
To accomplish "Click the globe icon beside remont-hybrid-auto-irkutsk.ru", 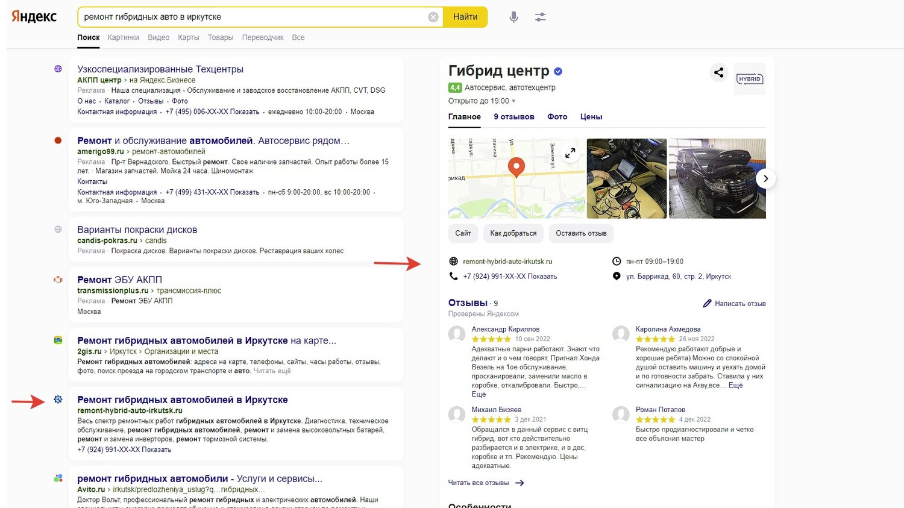I will [454, 262].
